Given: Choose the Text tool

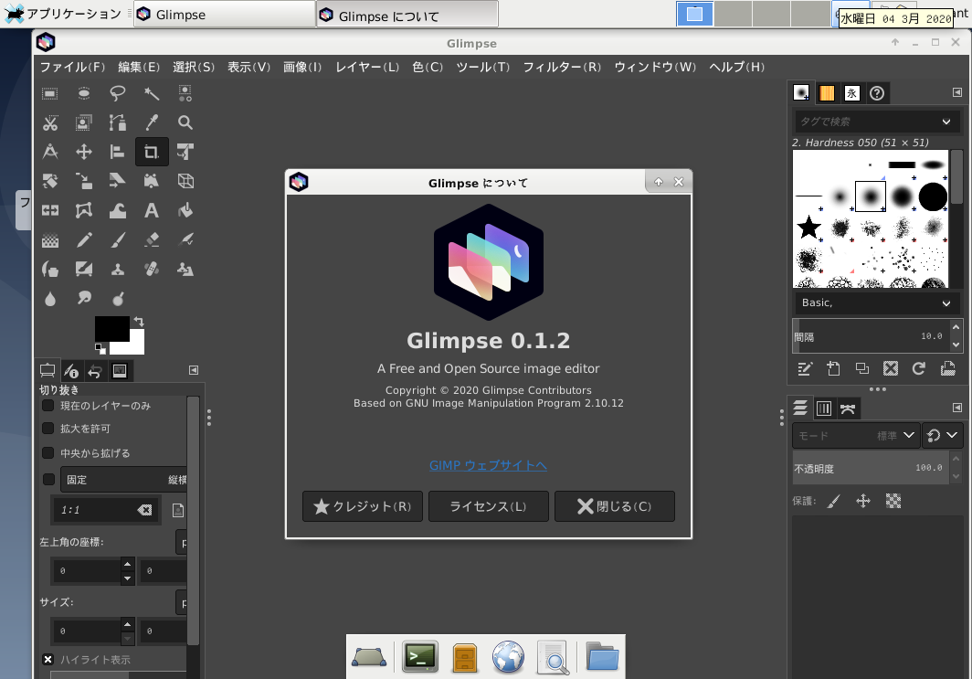Looking at the screenshot, I should coord(152,210).
